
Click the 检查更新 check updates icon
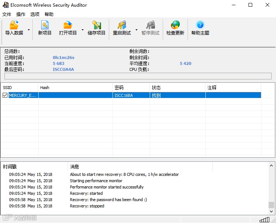click(x=175, y=25)
